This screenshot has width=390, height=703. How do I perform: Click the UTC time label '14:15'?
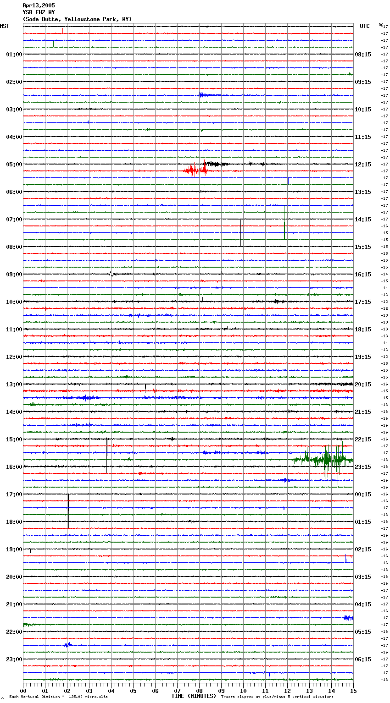(363, 220)
